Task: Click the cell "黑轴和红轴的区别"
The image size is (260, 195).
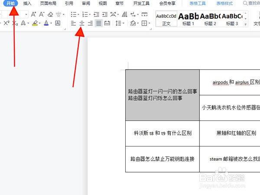Action: (x=236, y=133)
